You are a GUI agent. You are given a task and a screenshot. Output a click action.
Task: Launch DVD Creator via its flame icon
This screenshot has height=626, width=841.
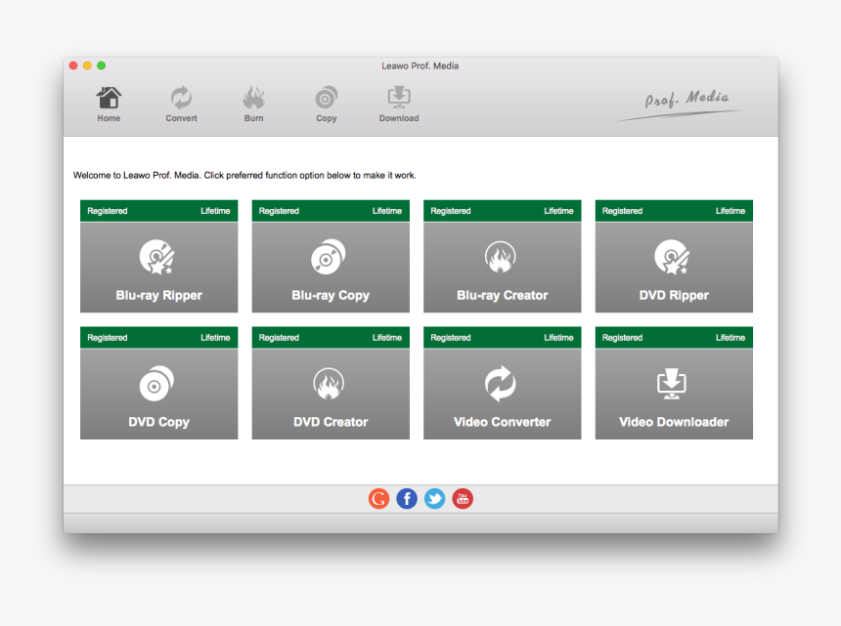coord(329,384)
